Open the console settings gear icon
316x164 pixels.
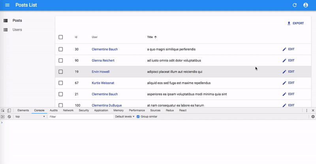pyautogui.click(x=313, y=117)
